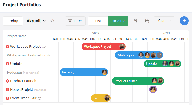Click red warning icon beside Workspace Project
The image size is (192, 105).
7,47
